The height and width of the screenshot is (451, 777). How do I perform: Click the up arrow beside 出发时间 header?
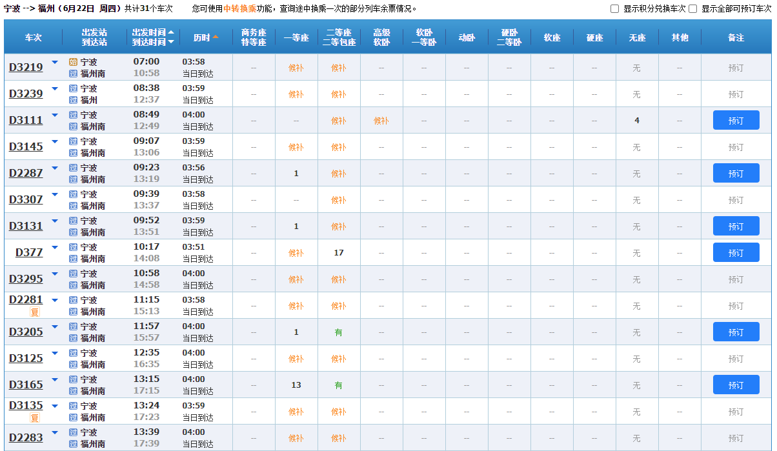click(171, 32)
